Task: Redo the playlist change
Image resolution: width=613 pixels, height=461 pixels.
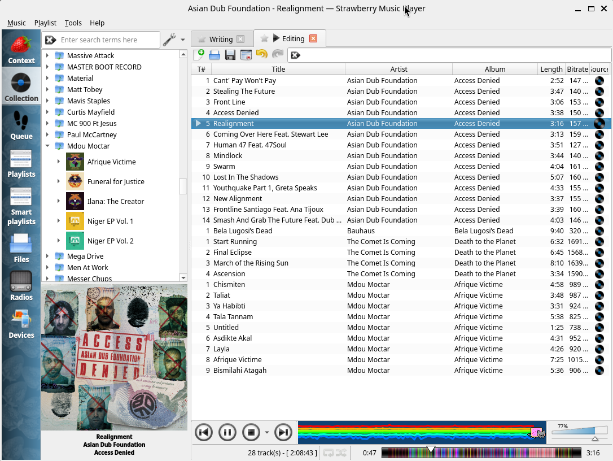Action: (278, 54)
